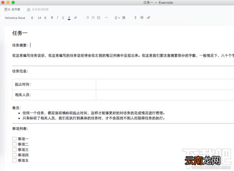Toggle bold formatting
The width and height of the screenshot is (234, 171).
(x=52, y=18)
